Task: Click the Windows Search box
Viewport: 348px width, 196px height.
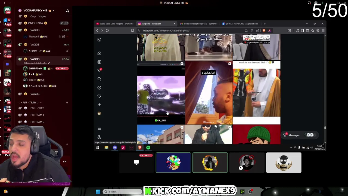Action: [122, 192]
